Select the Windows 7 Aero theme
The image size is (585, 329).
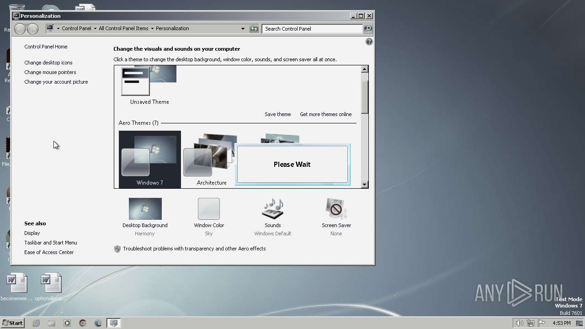[x=150, y=159]
